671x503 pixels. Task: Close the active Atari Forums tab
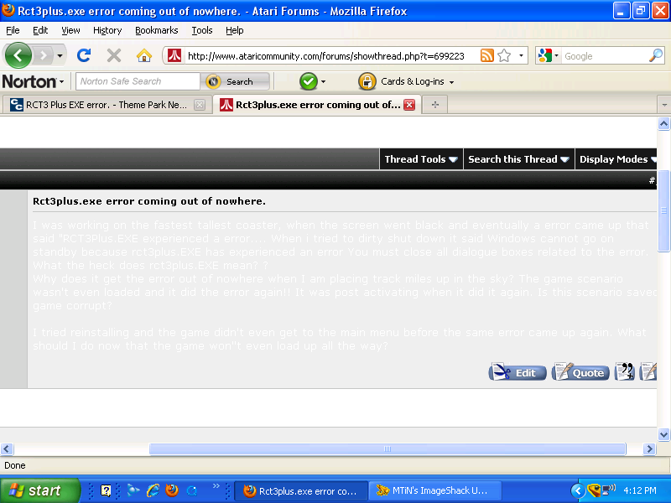point(409,105)
